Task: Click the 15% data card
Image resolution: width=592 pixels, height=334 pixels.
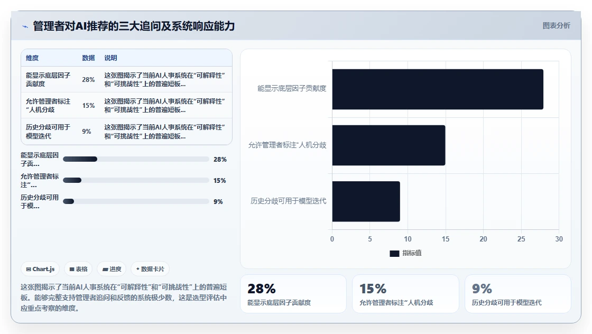Action: click(x=405, y=294)
